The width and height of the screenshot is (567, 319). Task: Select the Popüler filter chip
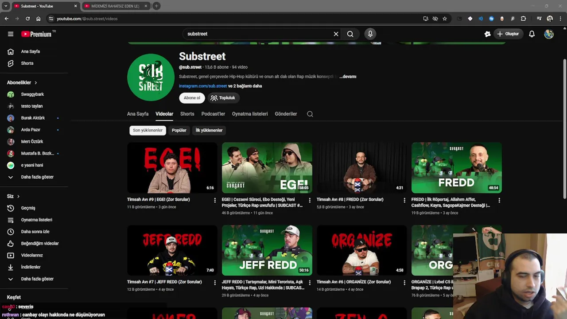179,130
